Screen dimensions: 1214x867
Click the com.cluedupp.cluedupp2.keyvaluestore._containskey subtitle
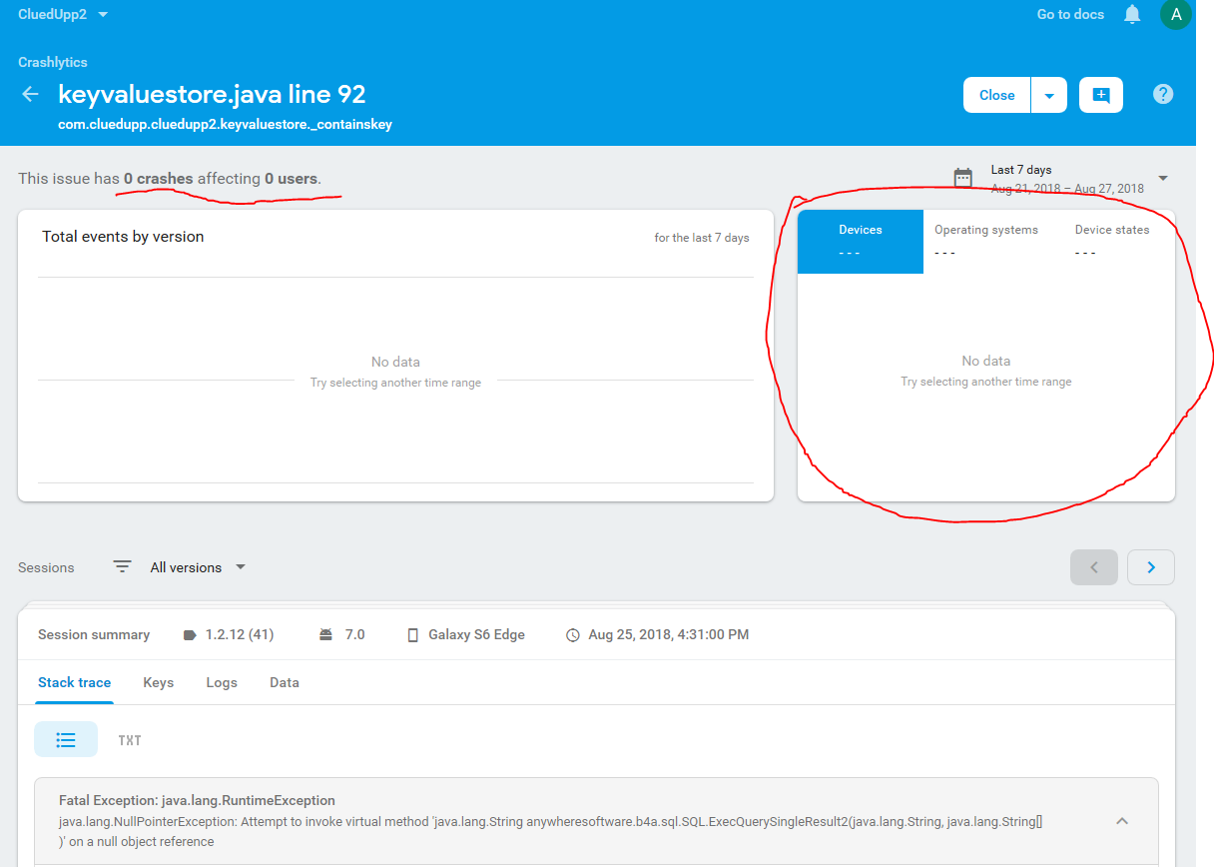point(225,125)
